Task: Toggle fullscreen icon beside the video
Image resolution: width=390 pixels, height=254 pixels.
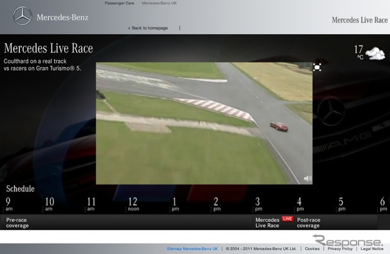Action: [317, 67]
